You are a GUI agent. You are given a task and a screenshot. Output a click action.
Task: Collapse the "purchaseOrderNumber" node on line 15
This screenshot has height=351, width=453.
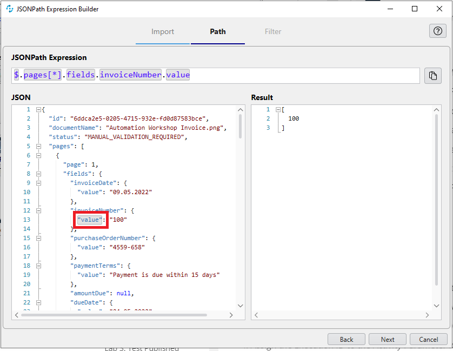tap(38, 239)
